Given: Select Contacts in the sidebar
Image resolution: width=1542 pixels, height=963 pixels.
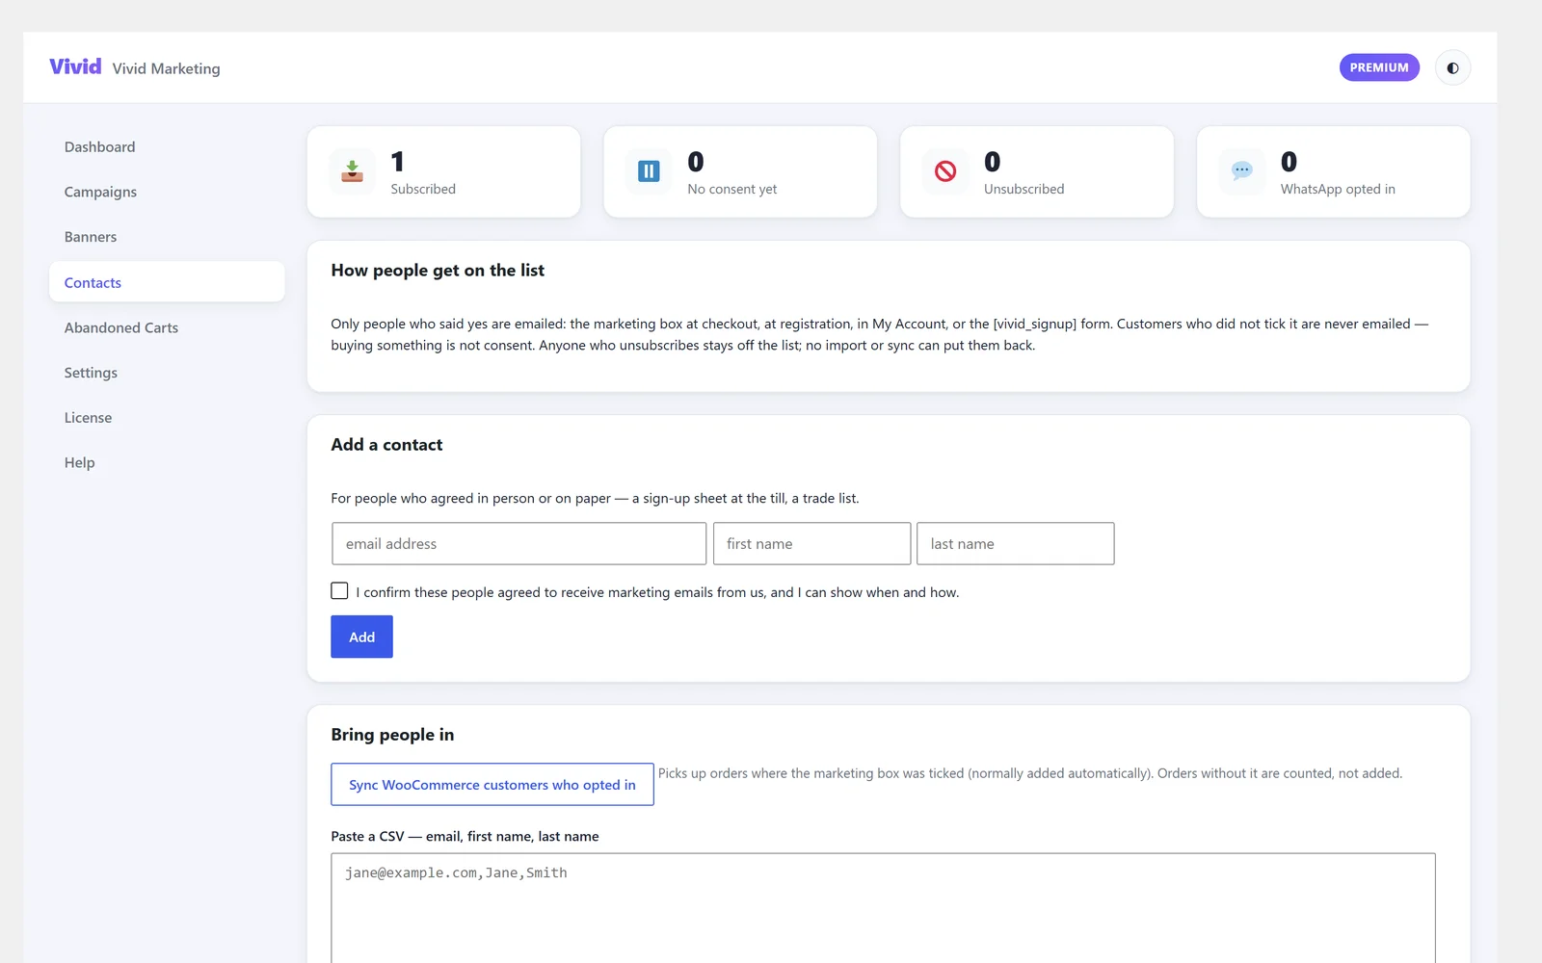Looking at the screenshot, I should click(167, 282).
